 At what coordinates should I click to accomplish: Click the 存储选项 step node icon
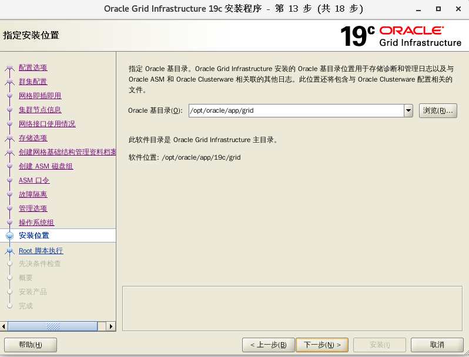pos(9,138)
